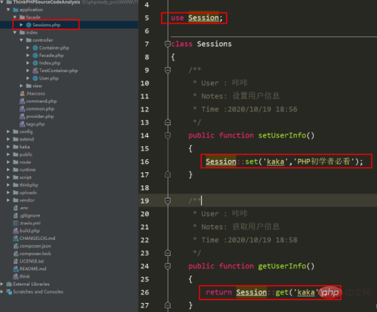Image resolution: width=377 pixels, height=312 pixels.
Task: Select Sessions.php class file icon
Action: tap(29, 25)
